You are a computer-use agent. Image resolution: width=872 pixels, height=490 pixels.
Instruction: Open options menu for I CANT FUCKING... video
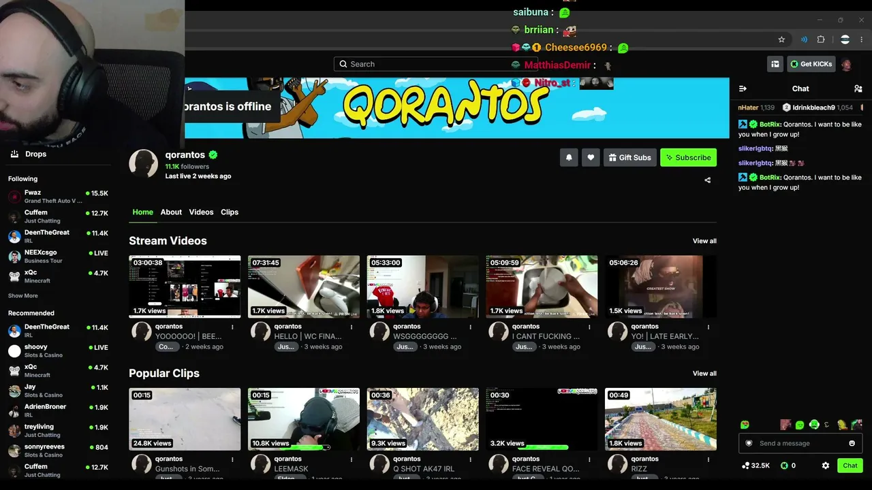coord(589,327)
